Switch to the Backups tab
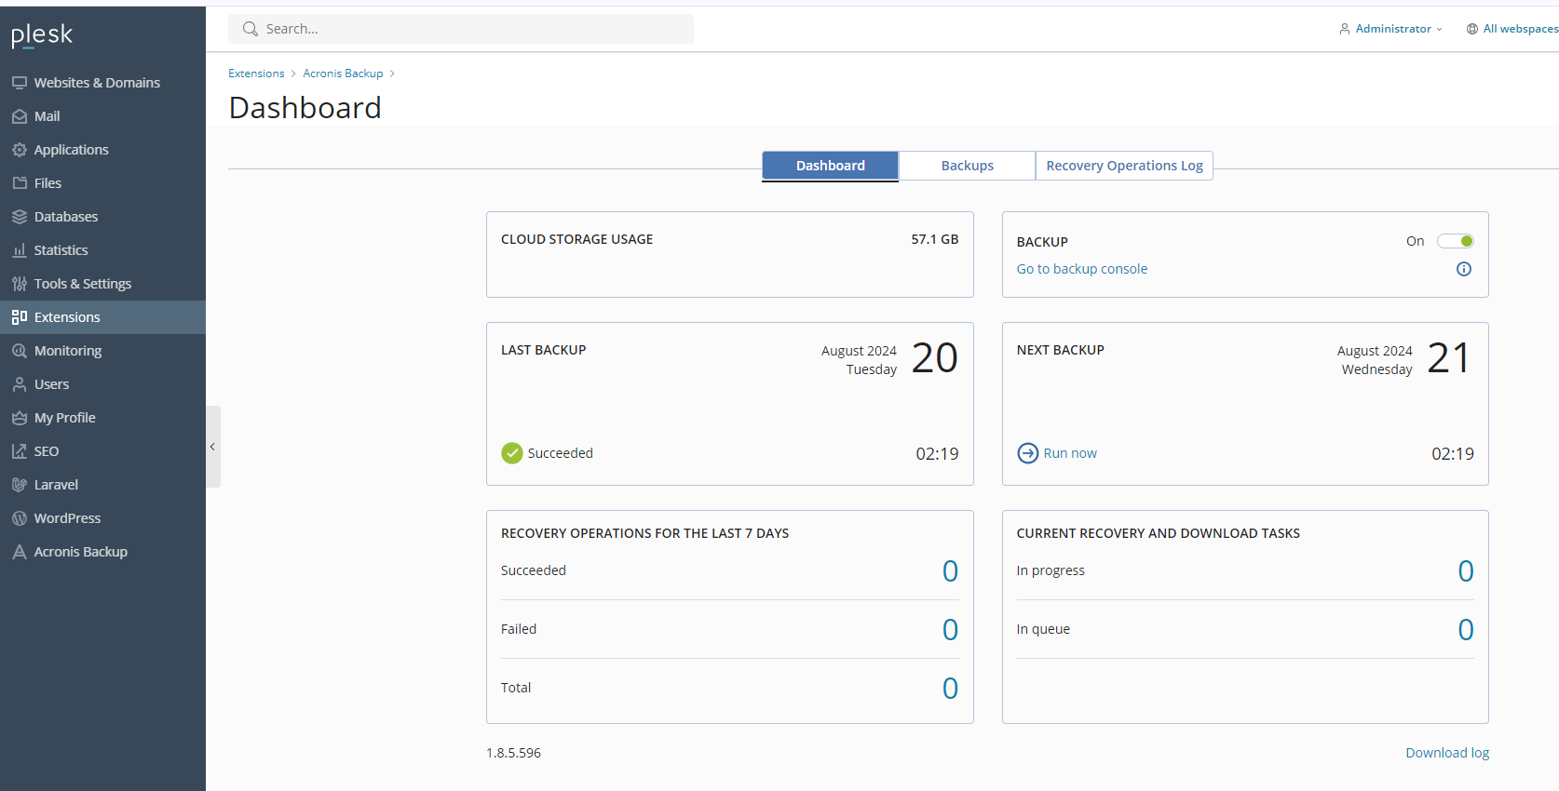 (x=968, y=166)
